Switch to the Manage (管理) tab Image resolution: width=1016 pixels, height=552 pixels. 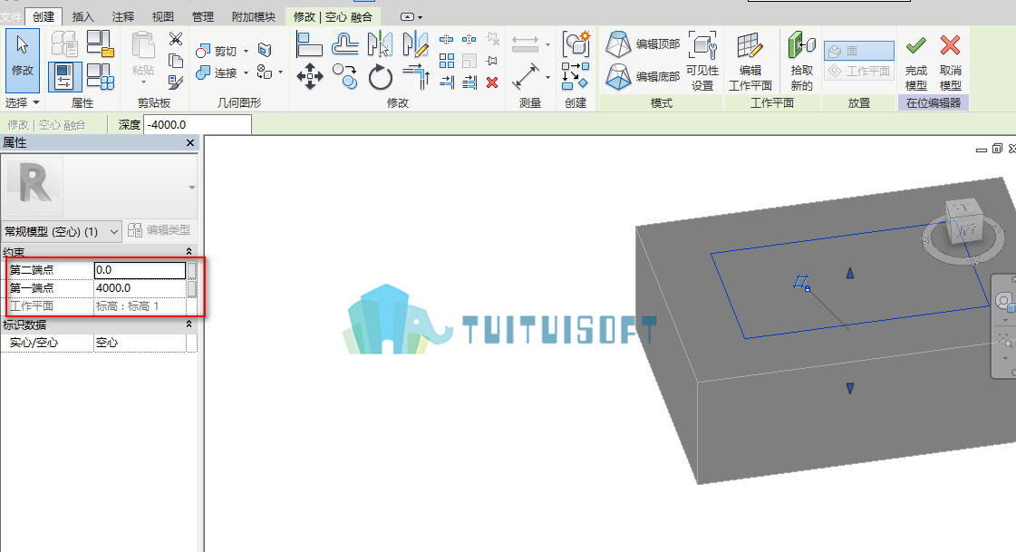click(x=203, y=17)
